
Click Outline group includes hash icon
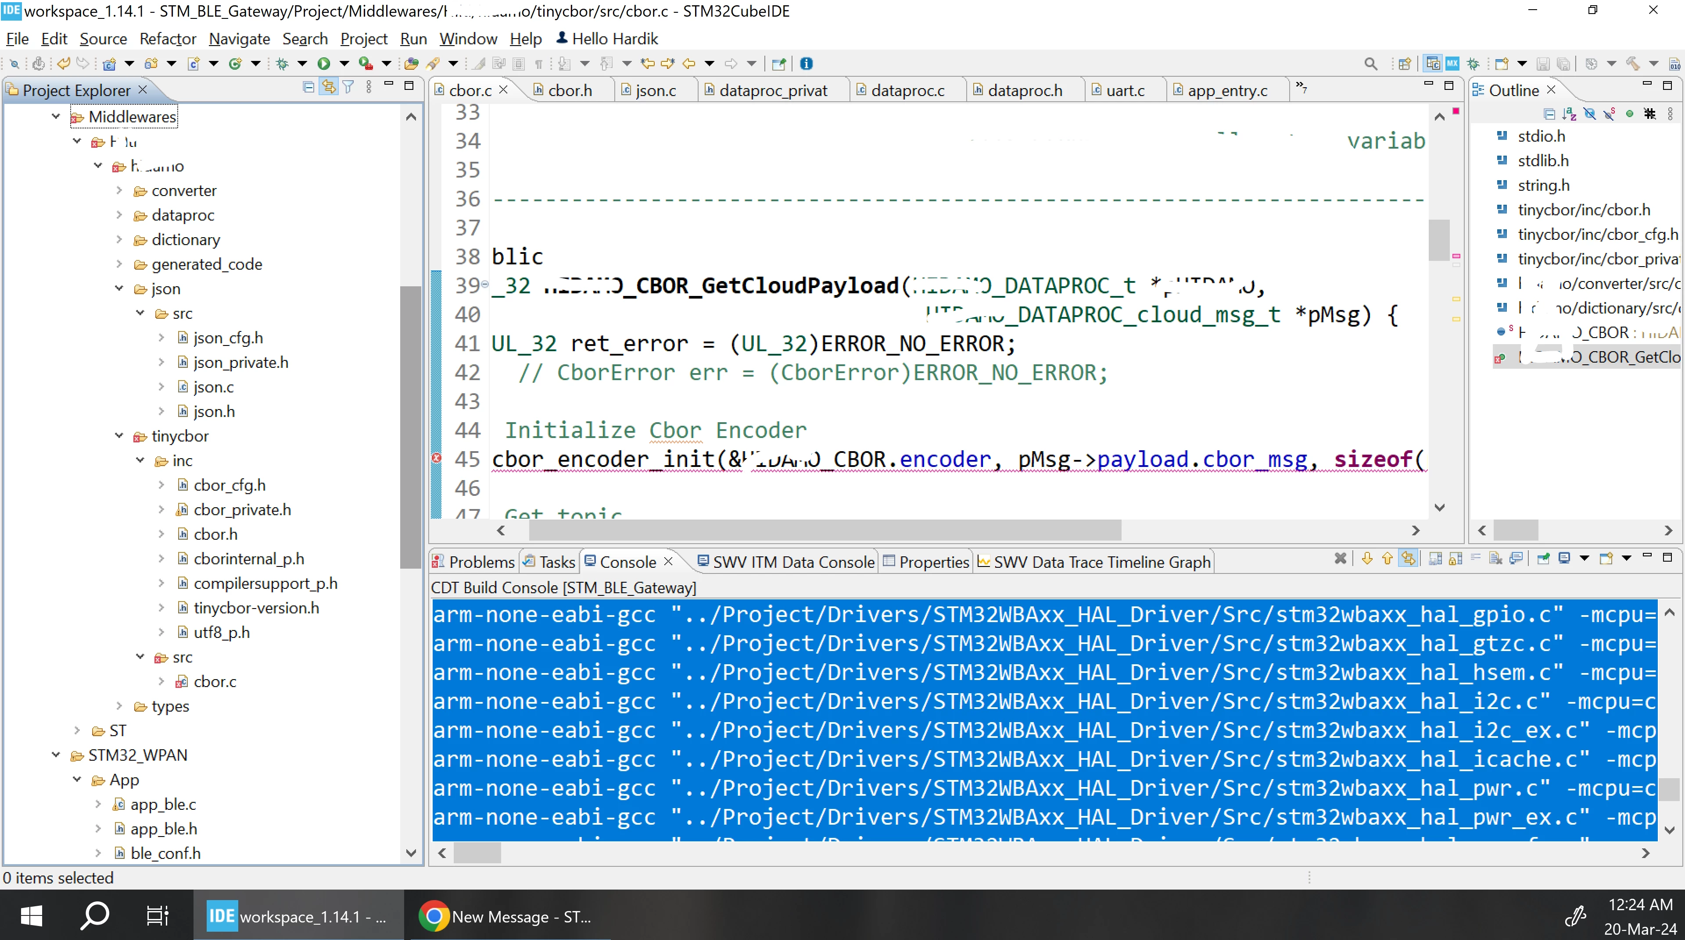(x=1650, y=114)
